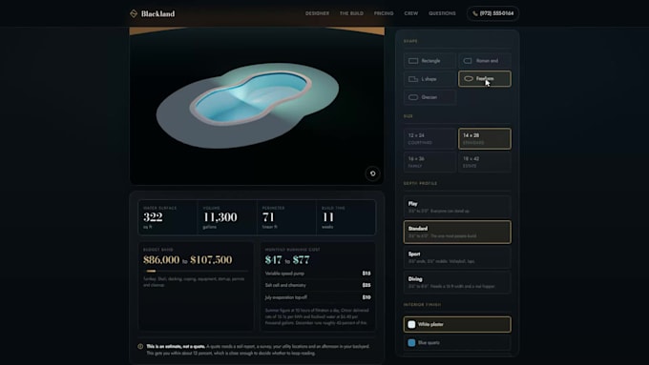Image resolution: width=649 pixels, height=365 pixels.
Task: Click the July evaporation topoff row
Action: tap(318, 297)
